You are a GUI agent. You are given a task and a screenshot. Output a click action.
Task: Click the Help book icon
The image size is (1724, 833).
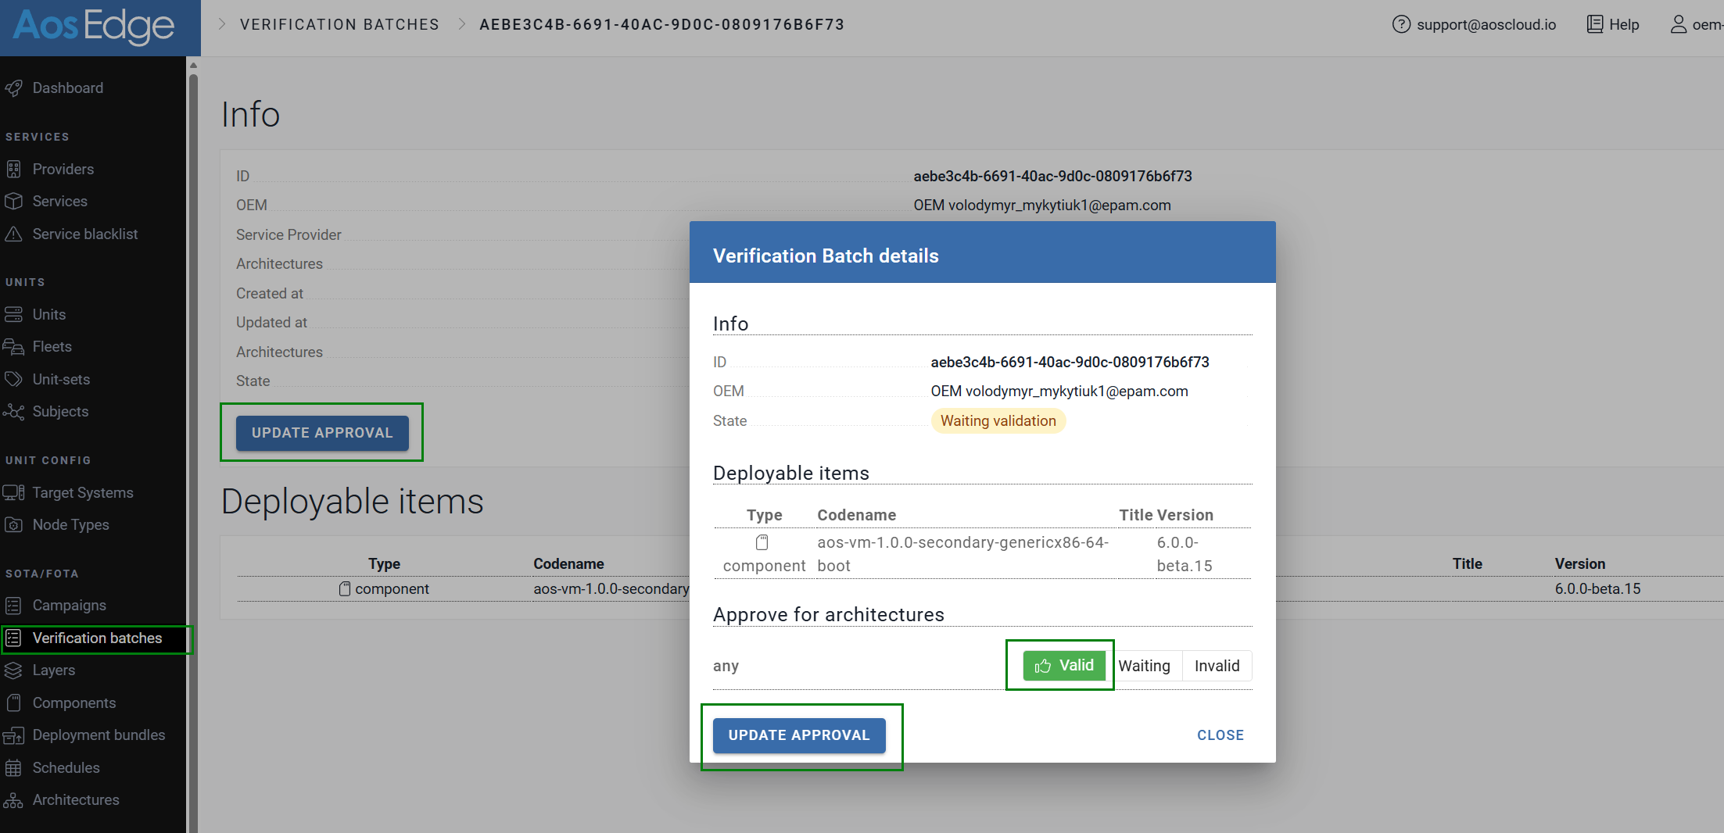tap(1595, 24)
